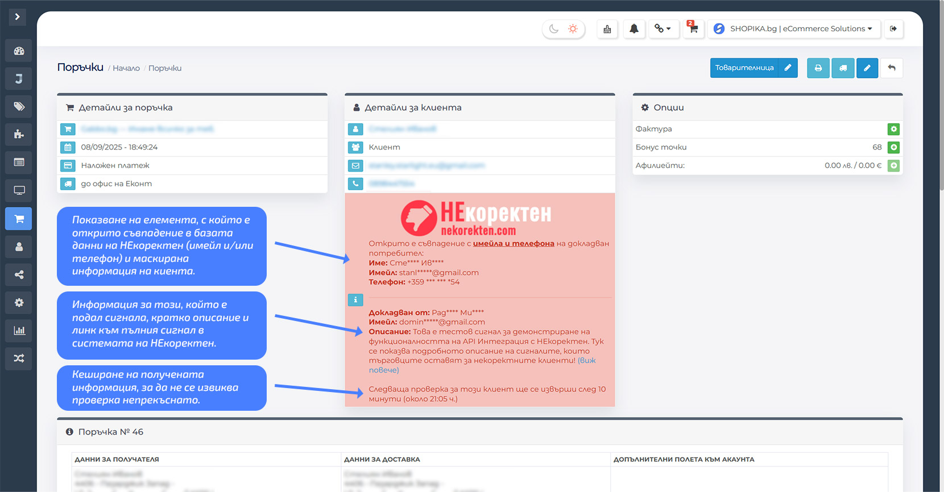Click the truck shipping button
The height and width of the screenshot is (492, 944).
[x=843, y=68]
